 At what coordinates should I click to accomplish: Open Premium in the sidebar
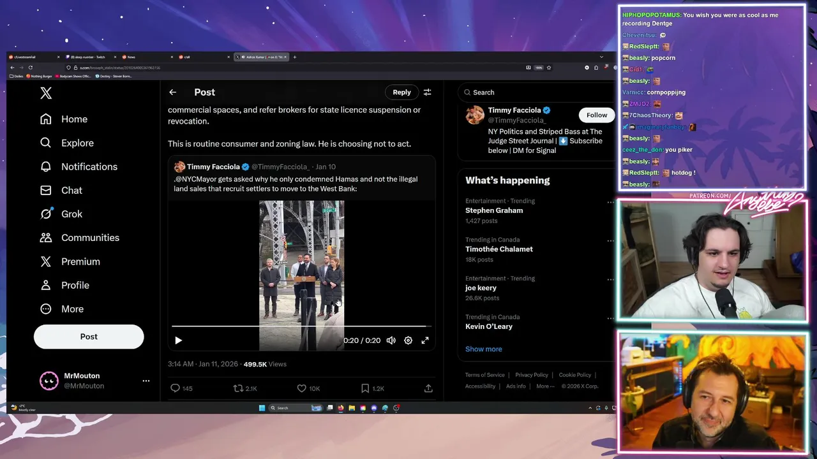(70, 261)
